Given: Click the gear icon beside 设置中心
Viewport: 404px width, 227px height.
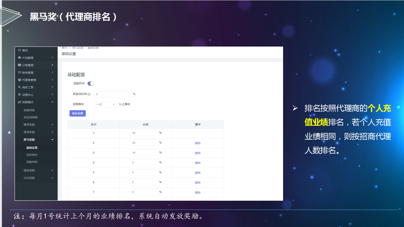Looking at the screenshot, I should (x=19, y=94).
